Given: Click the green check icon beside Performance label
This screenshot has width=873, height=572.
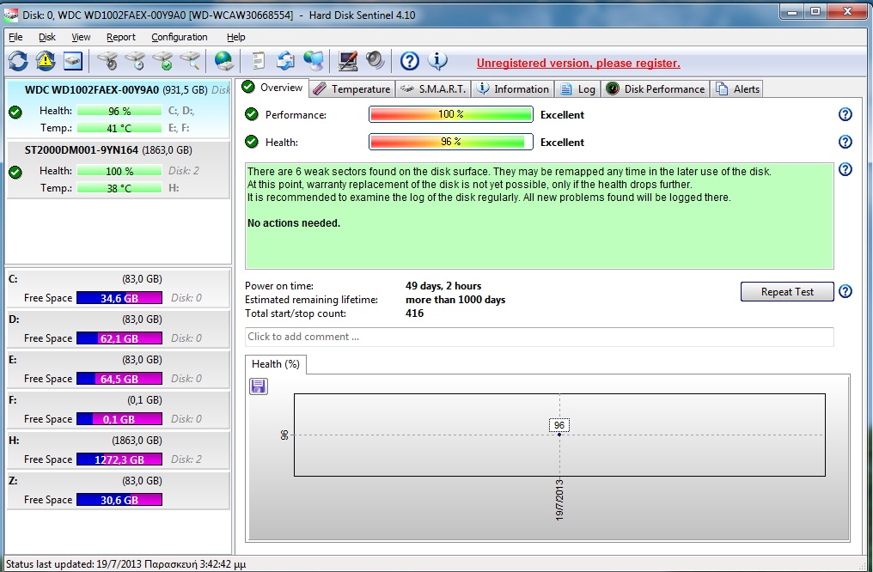Looking at the screenshot, I should pyautogui.click(x=252, y=114).
